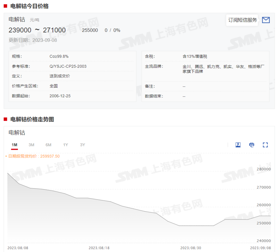Click the envelope subscription icon
This screenshot has width=276, height=252.
pos(266,20)
